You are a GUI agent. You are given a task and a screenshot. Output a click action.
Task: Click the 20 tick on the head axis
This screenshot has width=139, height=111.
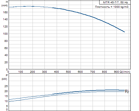point(6,62)
